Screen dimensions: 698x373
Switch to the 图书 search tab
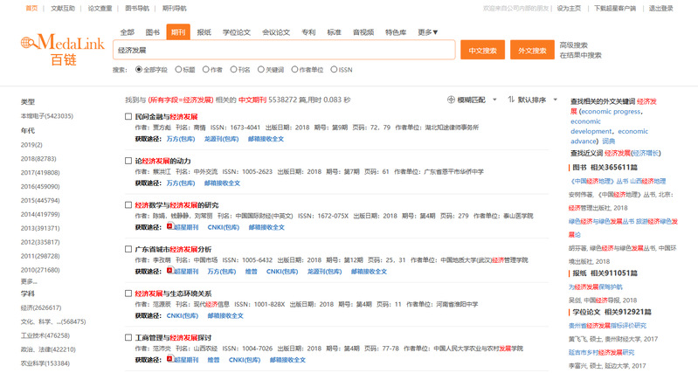coord(153,32)
